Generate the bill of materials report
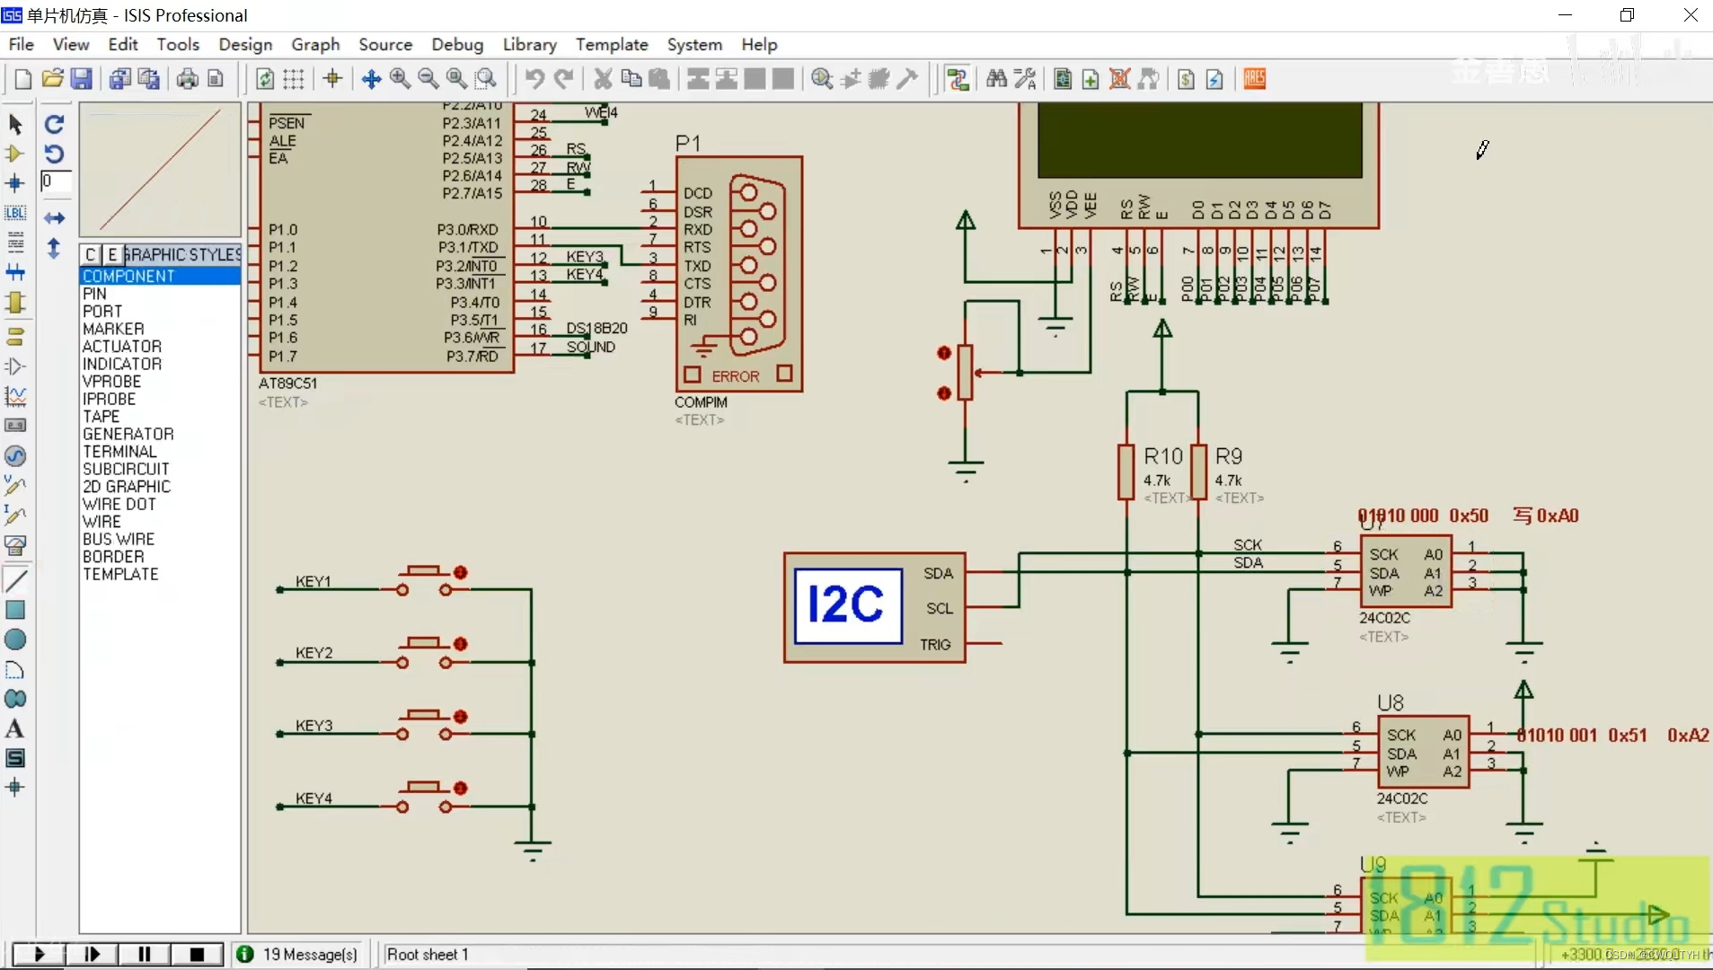 (1186, 79)
